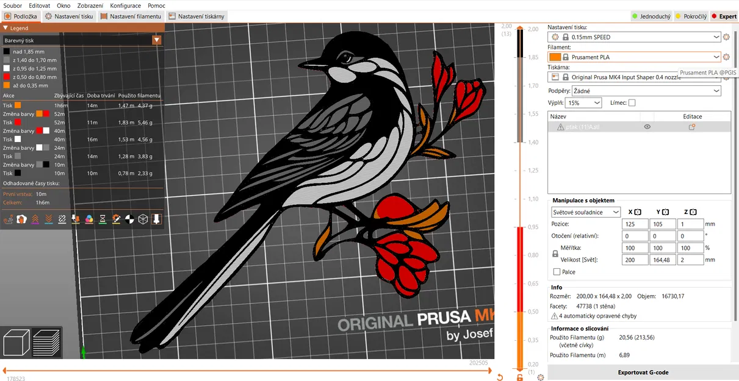Viewport: 739px width, 381px height.
Task: Click Otočení Z field value 0
Action: tap(690, 236)
